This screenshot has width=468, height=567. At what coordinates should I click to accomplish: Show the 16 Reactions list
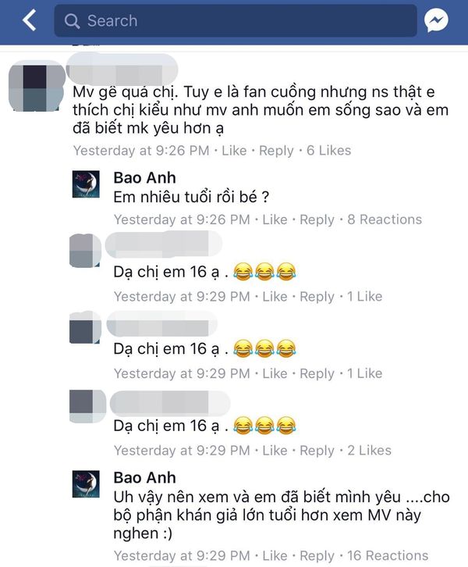click(388, 555)
